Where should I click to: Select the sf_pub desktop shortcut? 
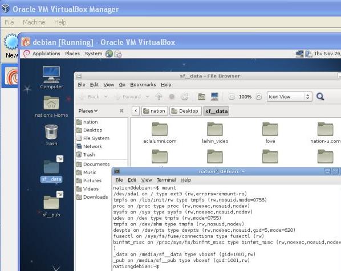51,204
